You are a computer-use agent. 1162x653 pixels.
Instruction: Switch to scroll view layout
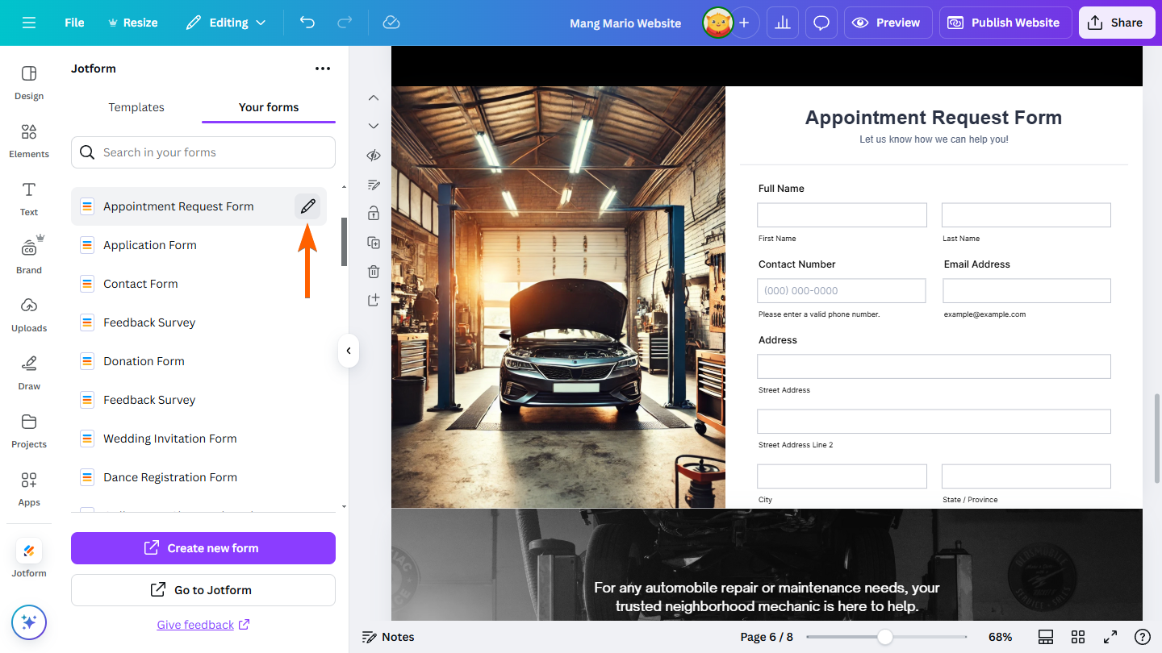(x=1046, y=637)
